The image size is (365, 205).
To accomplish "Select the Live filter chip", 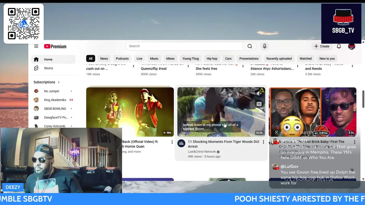I will tap(139, 59).
